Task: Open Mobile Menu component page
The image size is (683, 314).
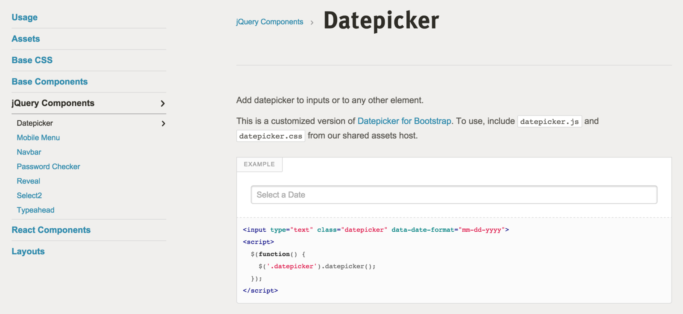Action: pos(38,138)
